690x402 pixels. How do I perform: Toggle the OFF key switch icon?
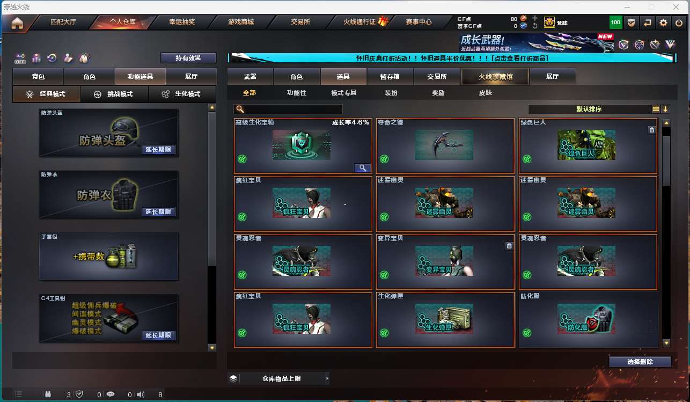[20, 58]
